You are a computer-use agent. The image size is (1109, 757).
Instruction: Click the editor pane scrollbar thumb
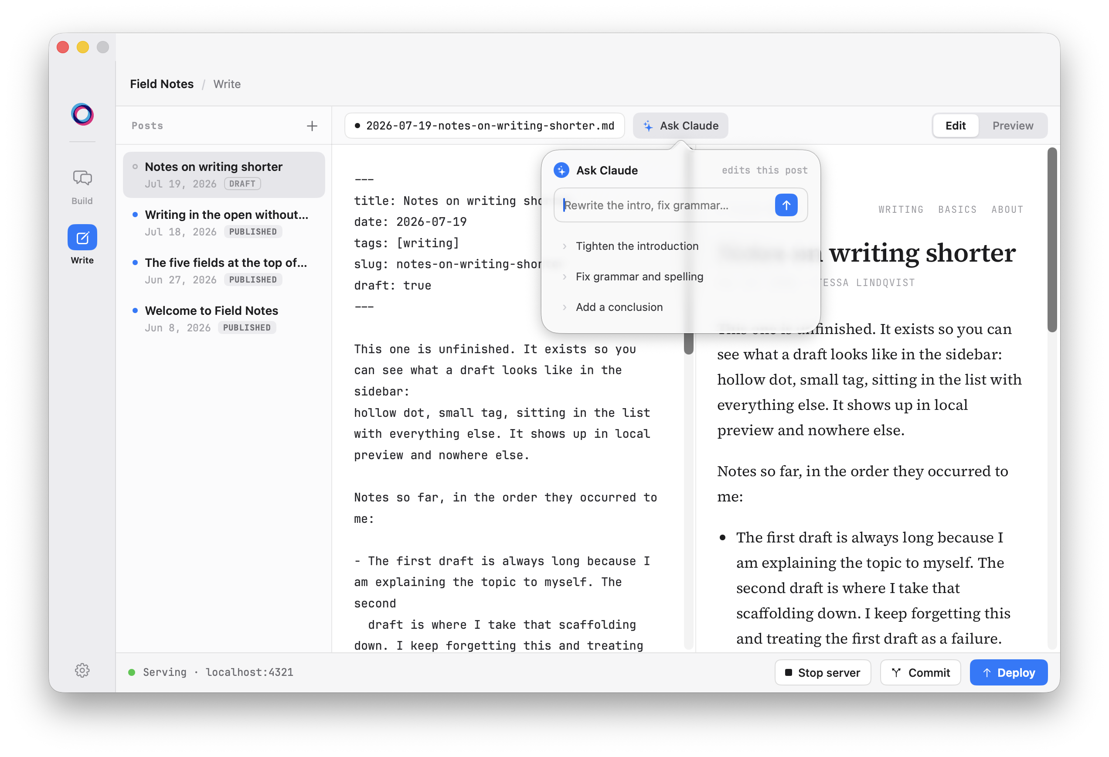click(688, 343)
